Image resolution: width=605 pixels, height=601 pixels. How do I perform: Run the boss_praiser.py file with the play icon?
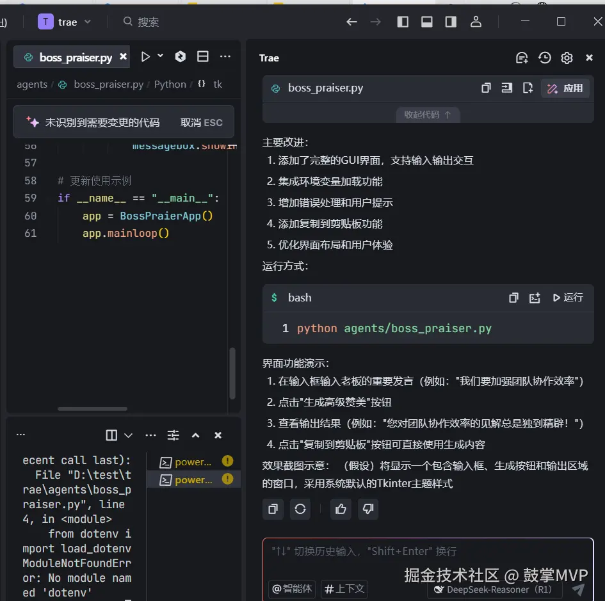145,56
